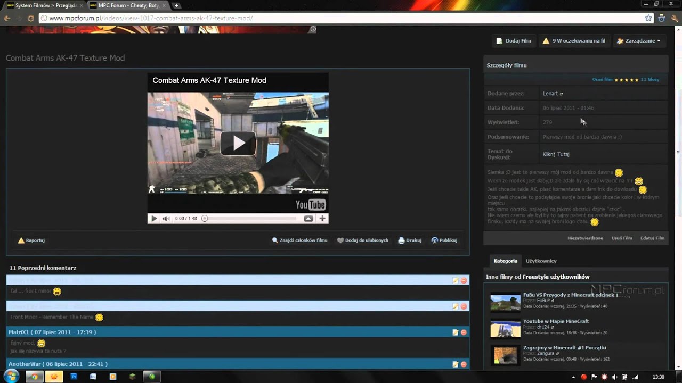Image resolution: width=682 pixels, height=383 pixels.
Task: Open the player's expand-size icon
Action: (x=308, y=219)
